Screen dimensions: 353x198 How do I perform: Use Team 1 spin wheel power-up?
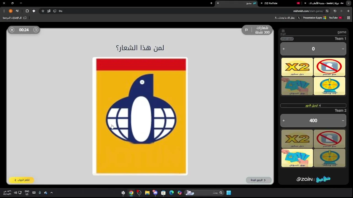[x=329, y=86]
